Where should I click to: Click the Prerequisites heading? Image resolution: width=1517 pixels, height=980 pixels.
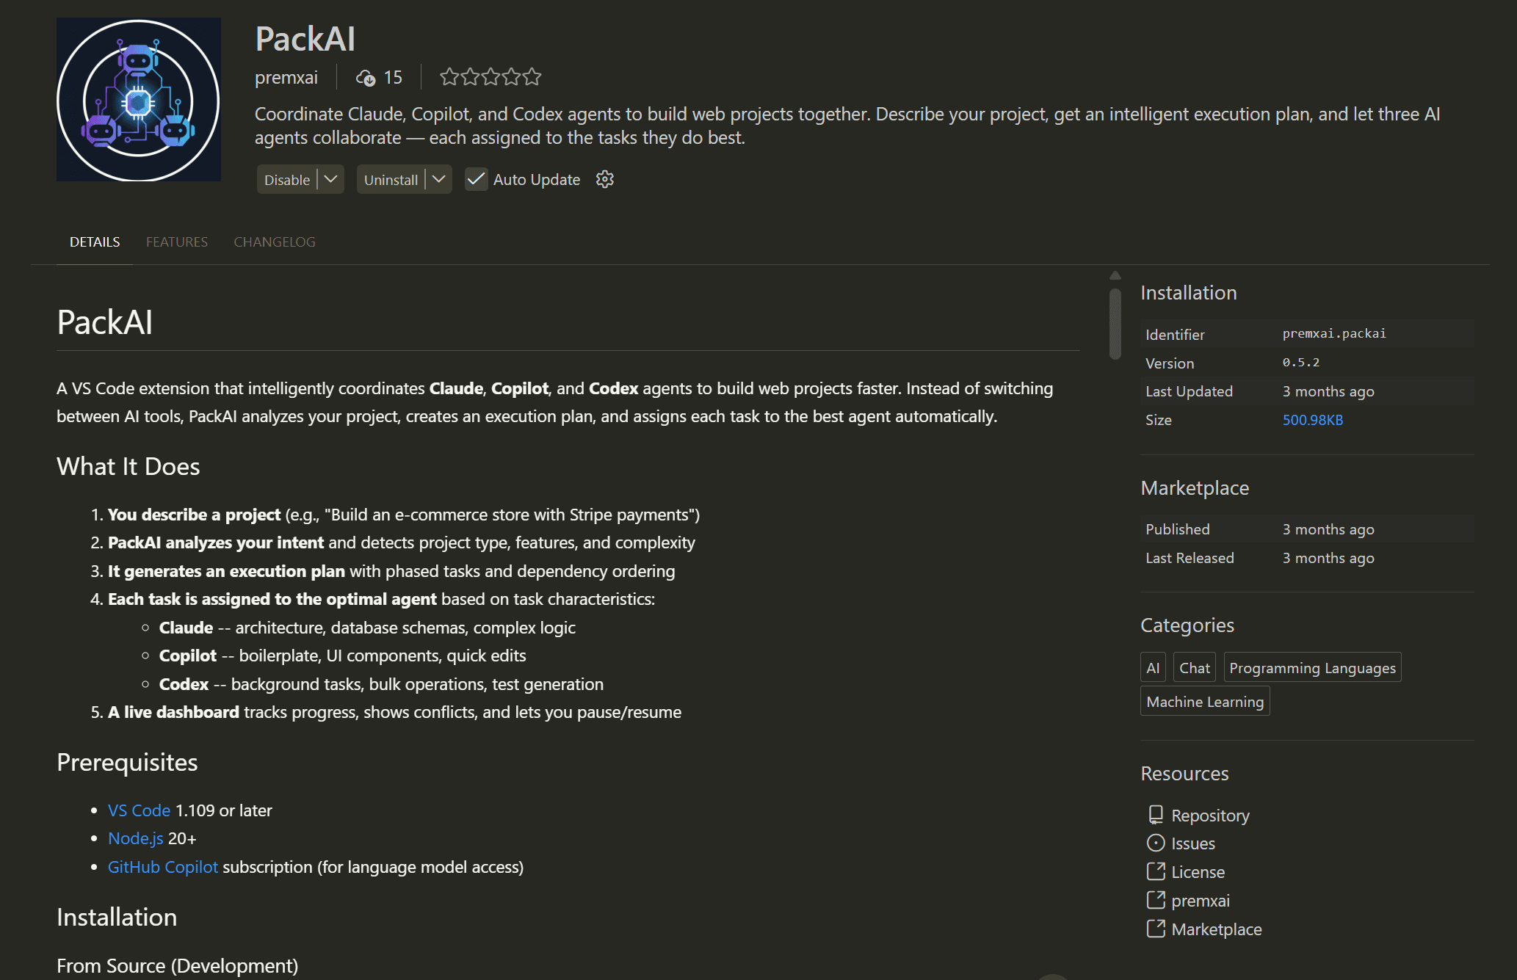pyautogui.click(x=127, y=763)
